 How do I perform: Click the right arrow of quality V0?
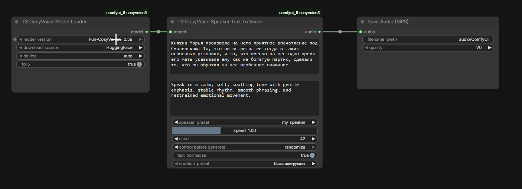tap(490, 47)
